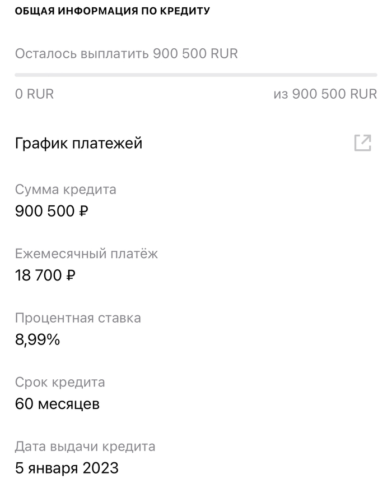Open payment schedule via the external-link icon
Viewport: 392px width, 487px height.
(363, 143)
